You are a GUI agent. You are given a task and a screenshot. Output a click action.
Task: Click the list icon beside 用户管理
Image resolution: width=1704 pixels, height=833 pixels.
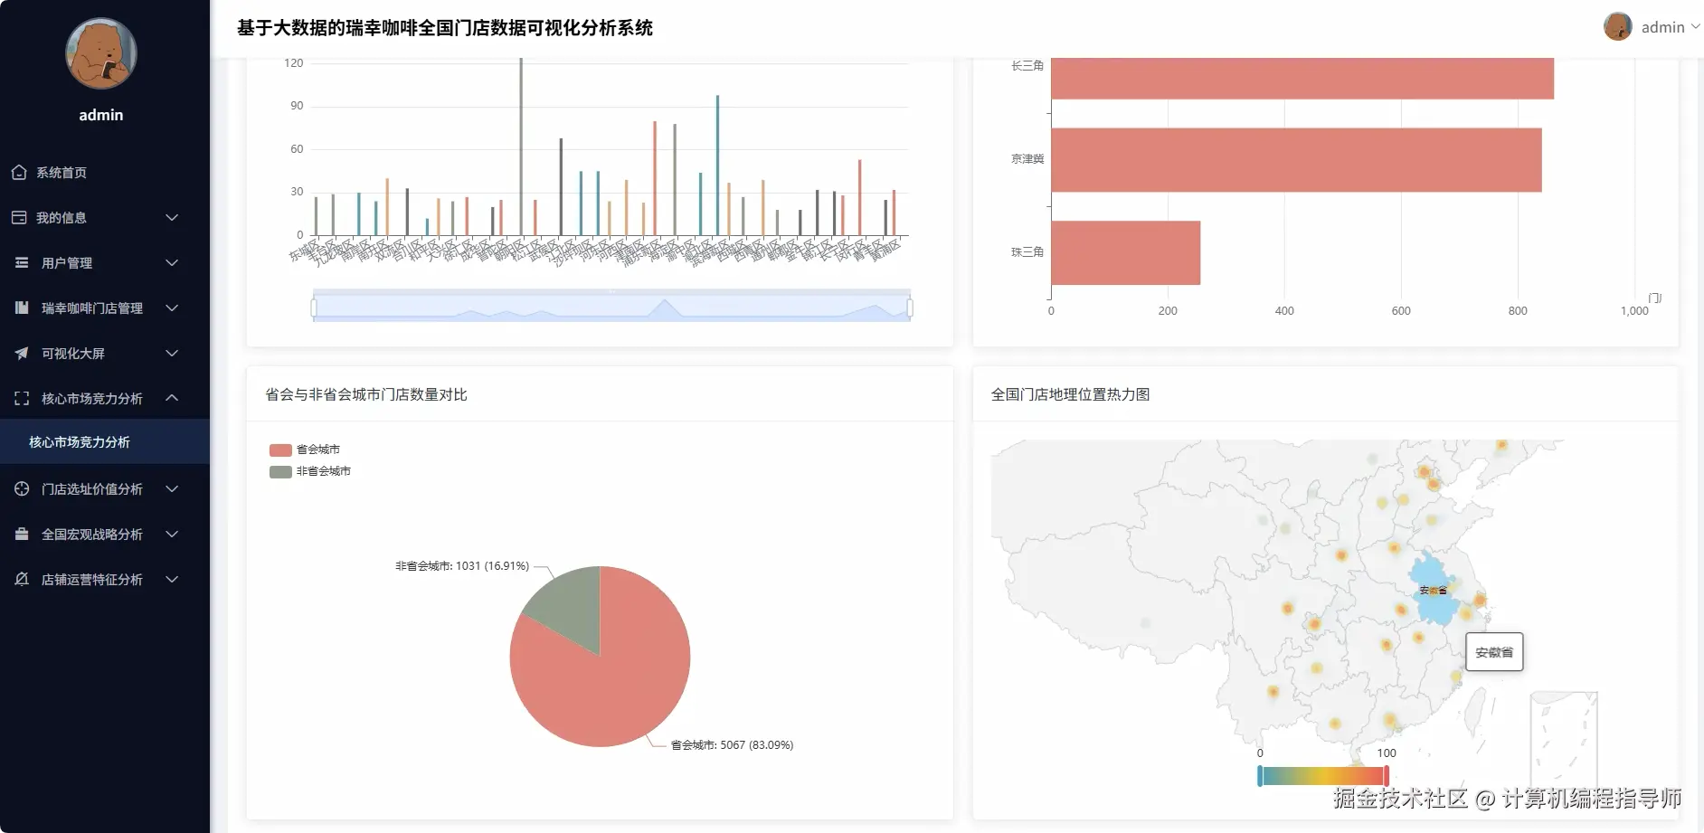tap(22, 262)
